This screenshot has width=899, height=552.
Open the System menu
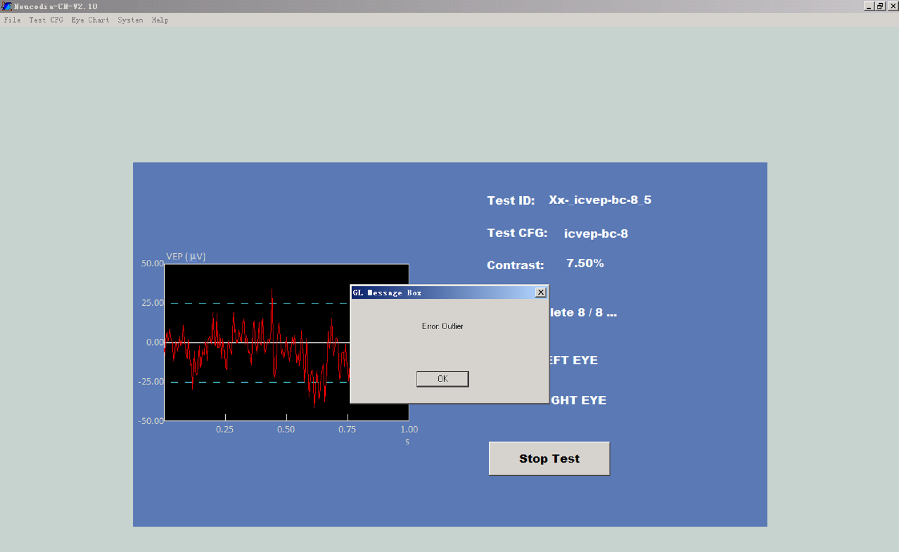(130, 20)
